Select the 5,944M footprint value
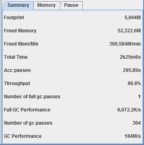This screenshot has height=145, width=144. click(132, 18)
